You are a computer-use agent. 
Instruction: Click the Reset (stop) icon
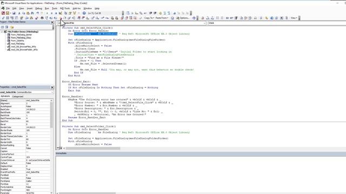coord(56,13)
